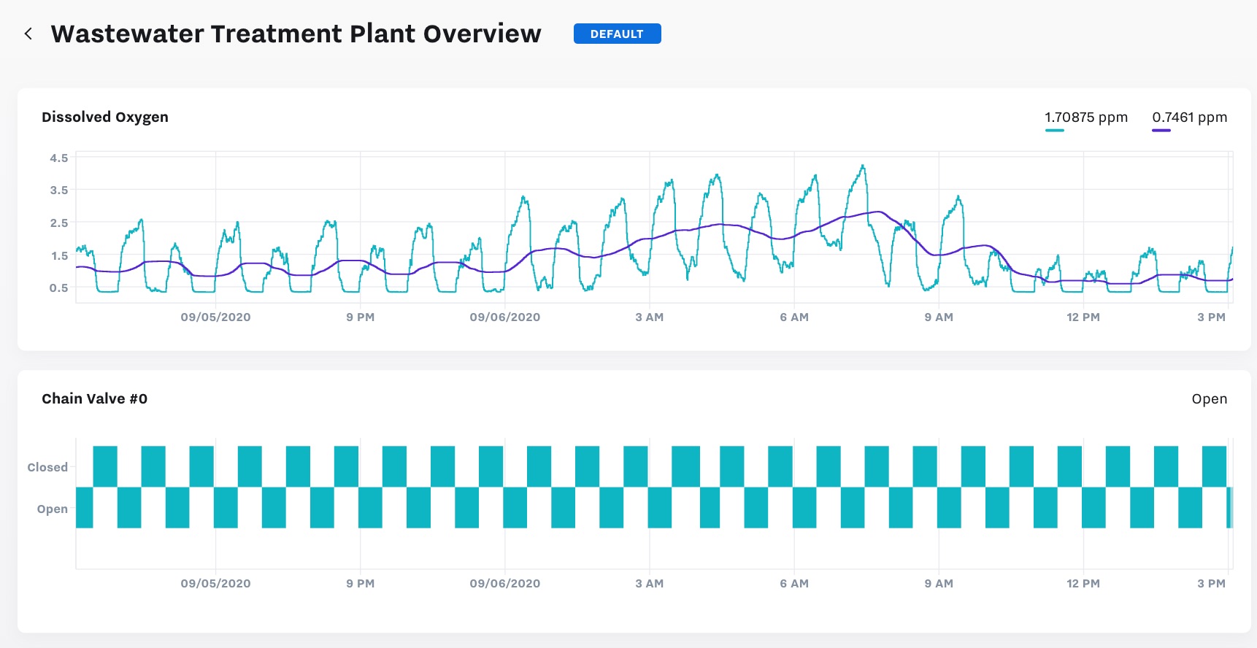This screenshot has height=648, width=1257.
Task: Click the 2.5 y-axis label on oxygen chart
Action: (x=59, y=223)
